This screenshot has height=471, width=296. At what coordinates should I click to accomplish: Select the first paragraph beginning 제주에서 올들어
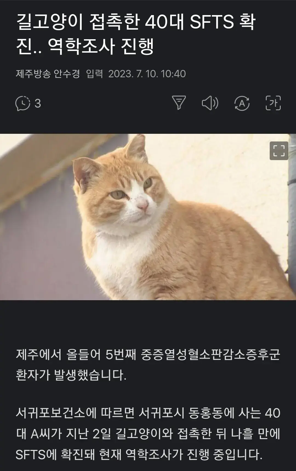(148, 365)
